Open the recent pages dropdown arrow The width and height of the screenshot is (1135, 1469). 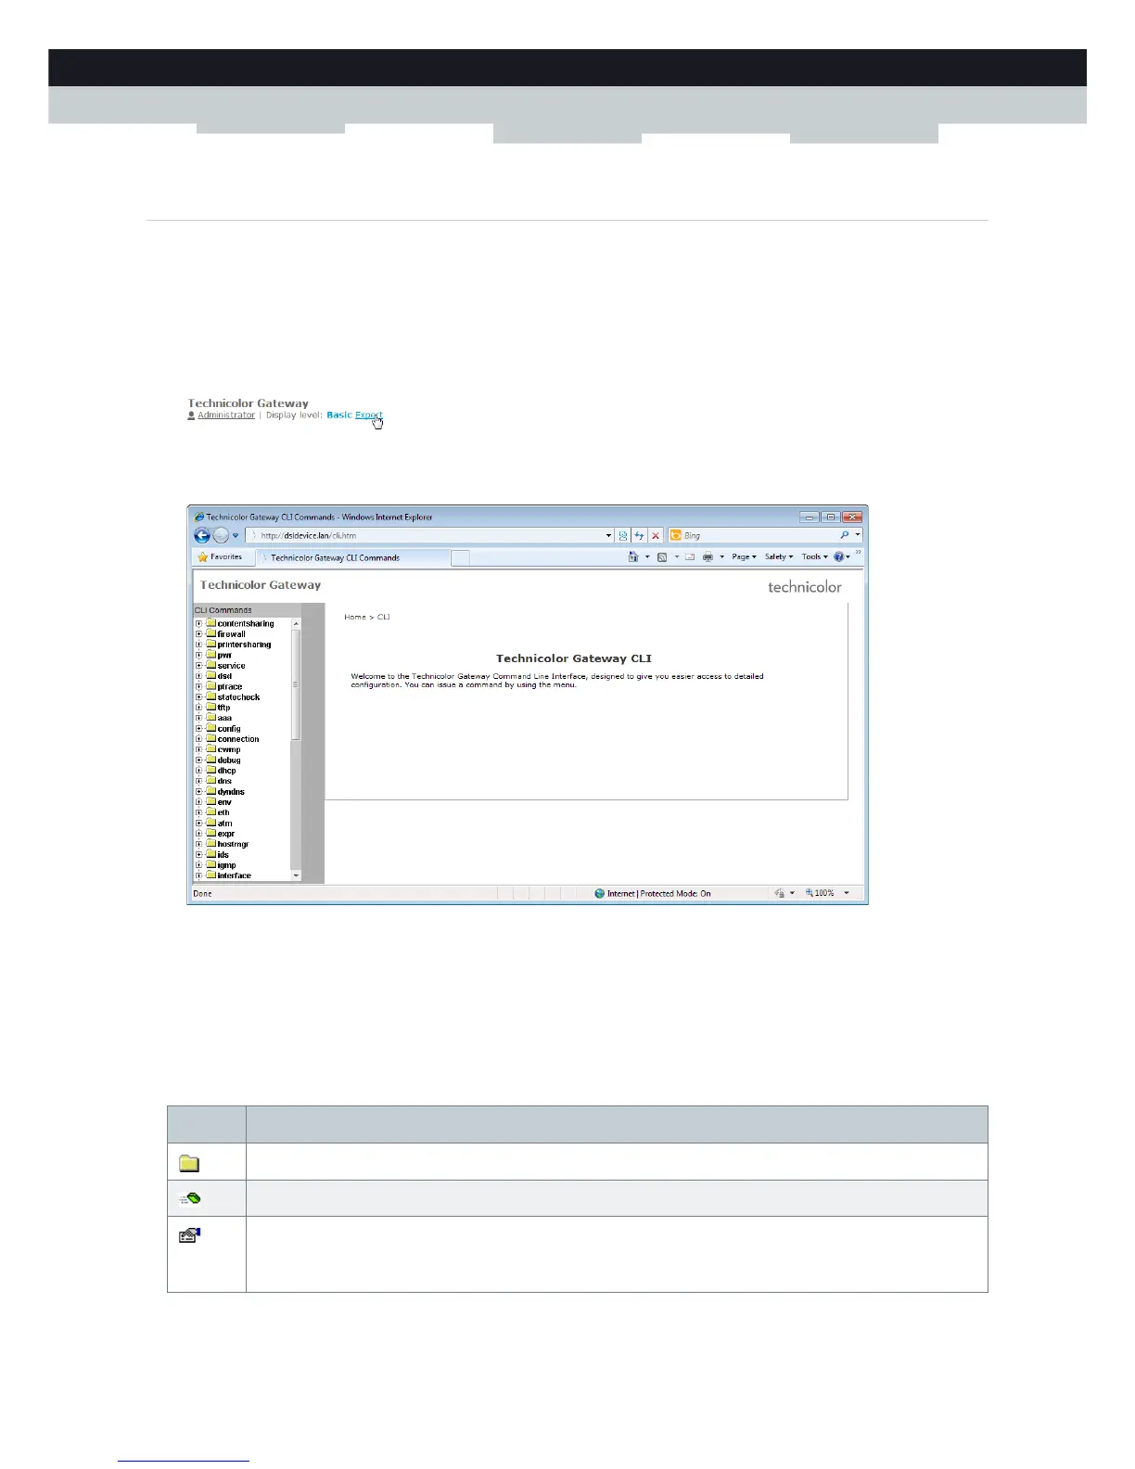pos(236,535)
